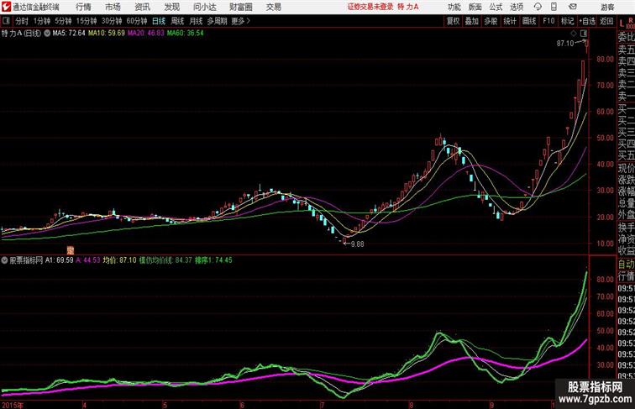The width and height of the screenshot is (635, 409).
Task: Open the mail envelope icon
Action: pyautogui.click(x=573, y=7)
